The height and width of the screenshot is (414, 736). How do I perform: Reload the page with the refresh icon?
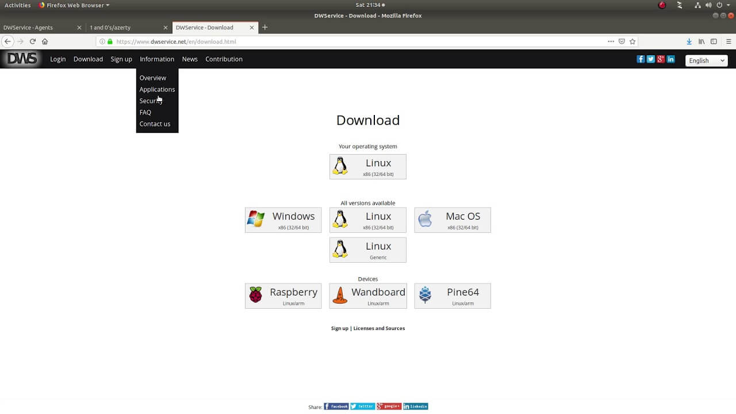(33, 41)
